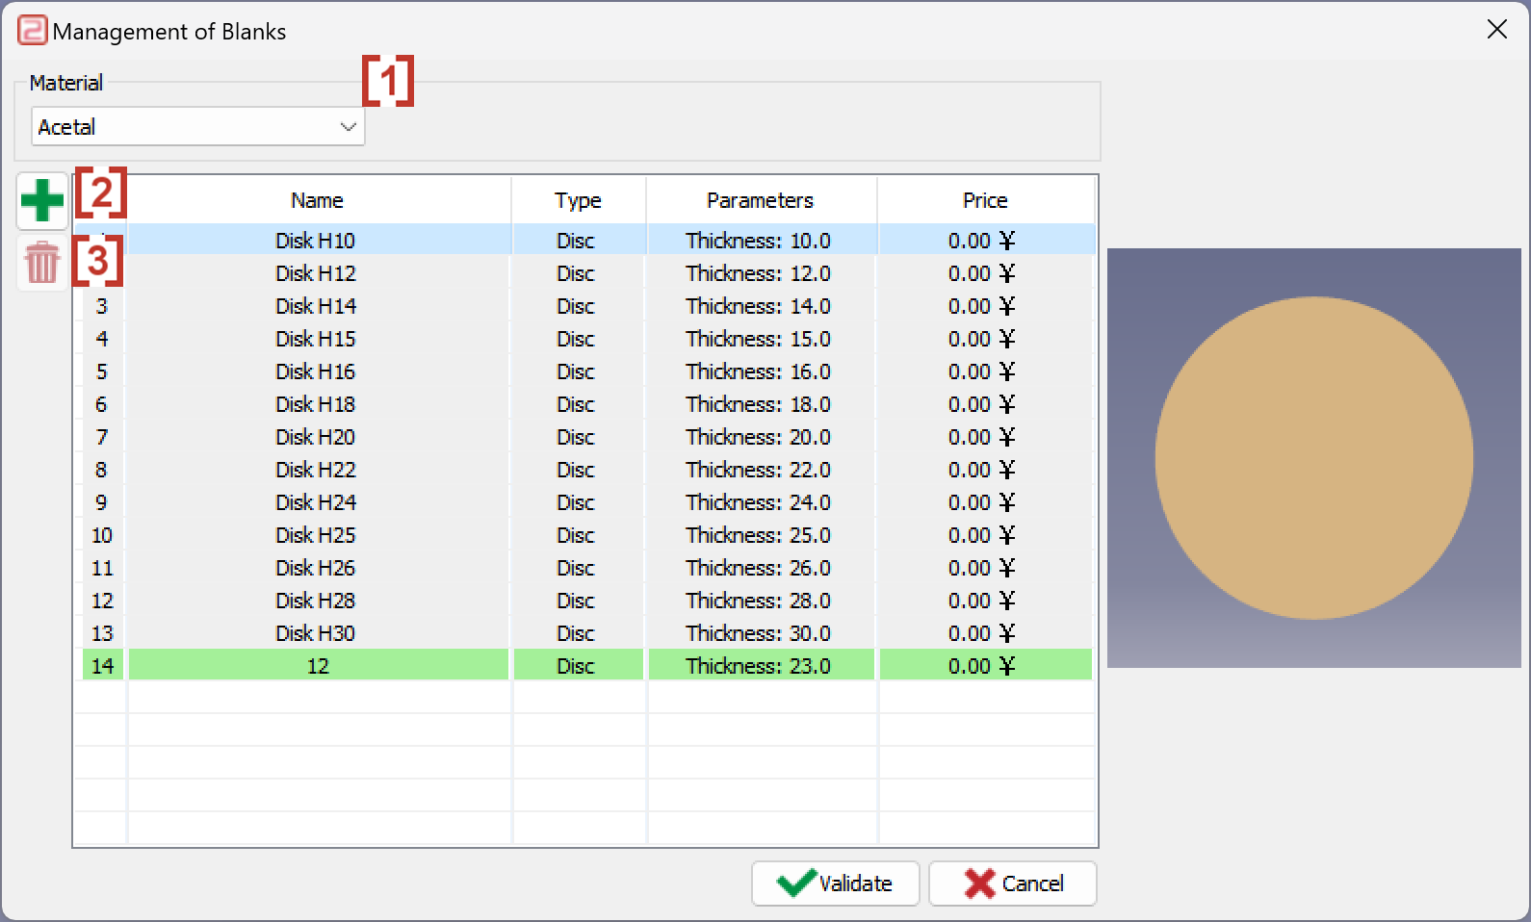Click the Cancel button
The width and height of the screenshot is (1531, 922).
click(1013, 884)
